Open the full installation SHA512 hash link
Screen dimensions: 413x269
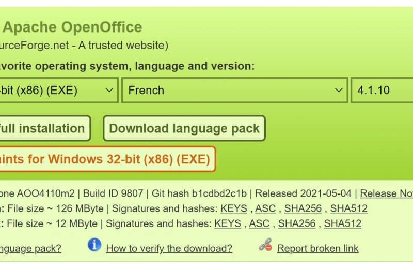[x=349, y=208]
